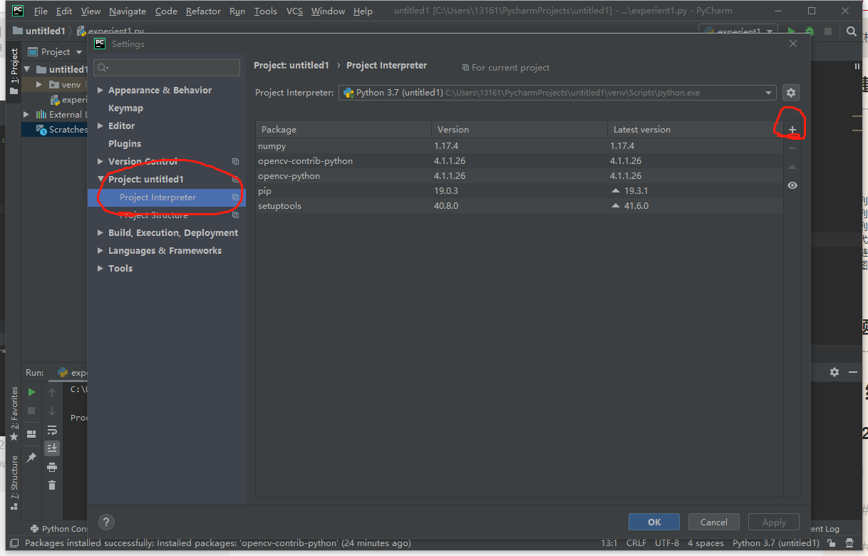Select Project Interpreter settings item
Viewport: 868px width, 556px height.
167,197
